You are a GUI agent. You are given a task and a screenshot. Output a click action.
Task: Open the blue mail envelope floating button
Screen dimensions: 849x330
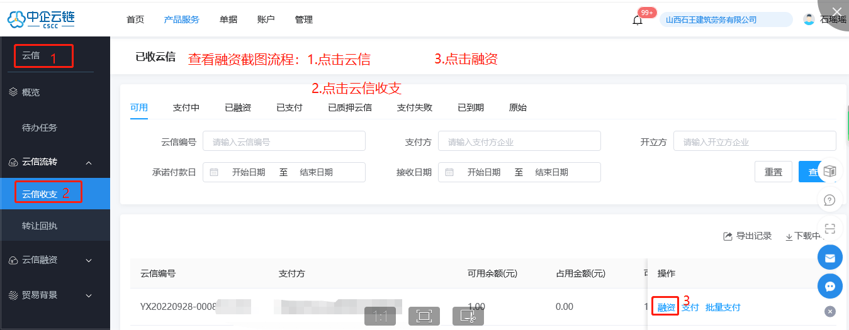pyautogui.click(x=829, y=258)
